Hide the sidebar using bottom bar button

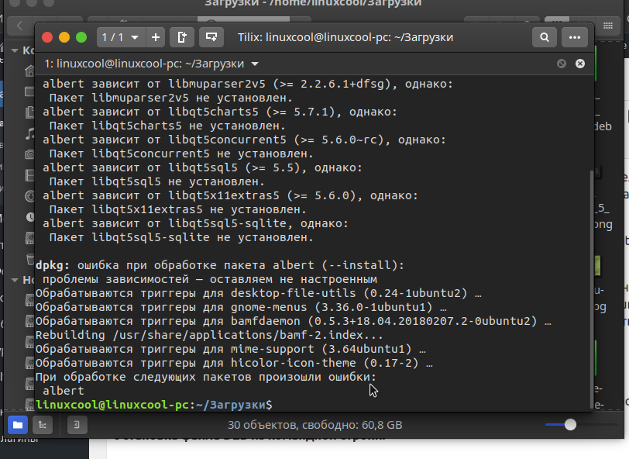(77, 424)
